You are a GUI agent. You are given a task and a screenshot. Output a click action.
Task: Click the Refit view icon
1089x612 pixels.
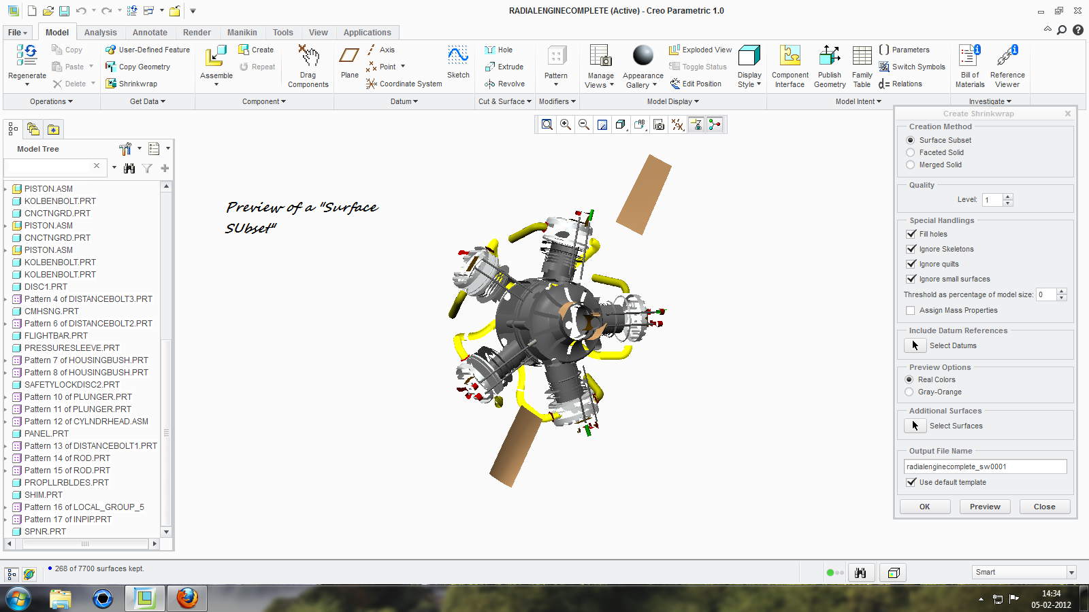(x=547, y=124)
